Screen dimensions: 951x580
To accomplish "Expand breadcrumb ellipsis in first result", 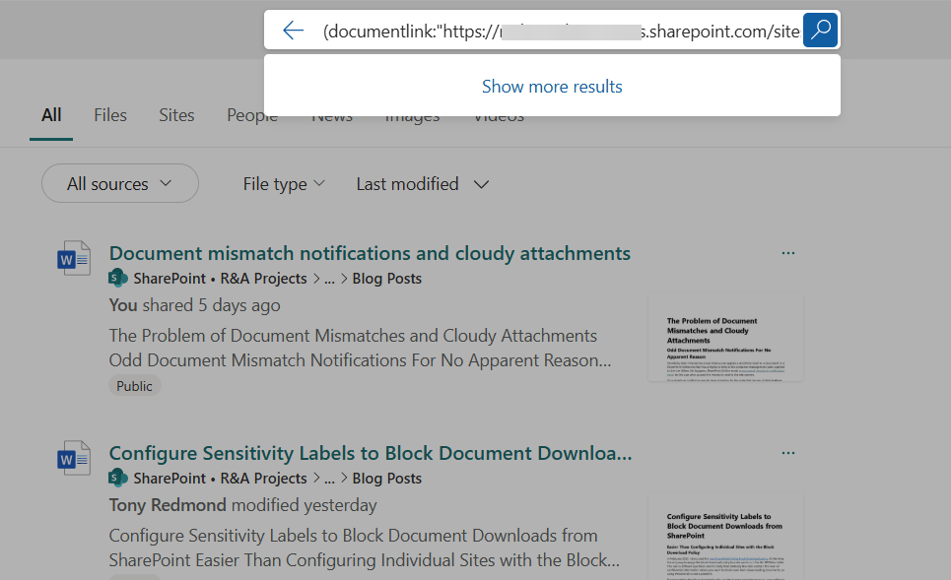I will tap(329, 280).
